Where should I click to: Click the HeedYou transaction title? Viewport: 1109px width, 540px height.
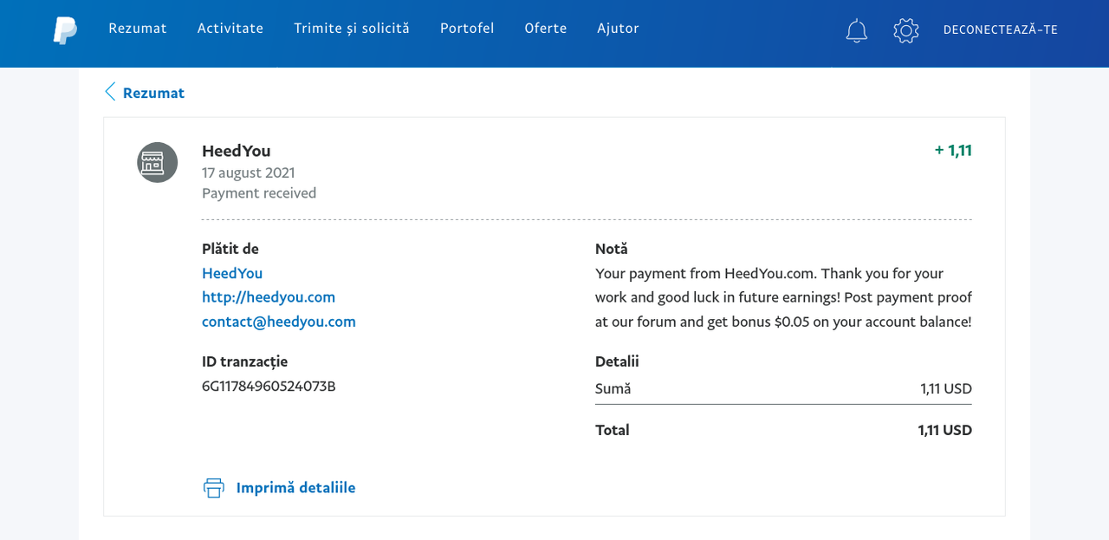[237, 151]
